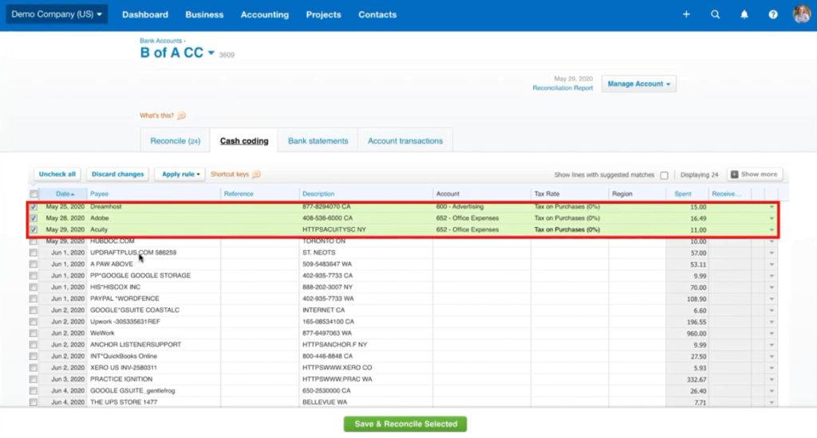This screenshot has height=438, width=817.
Task: Open the Reconciliation Report link
Action: (562, 88)
